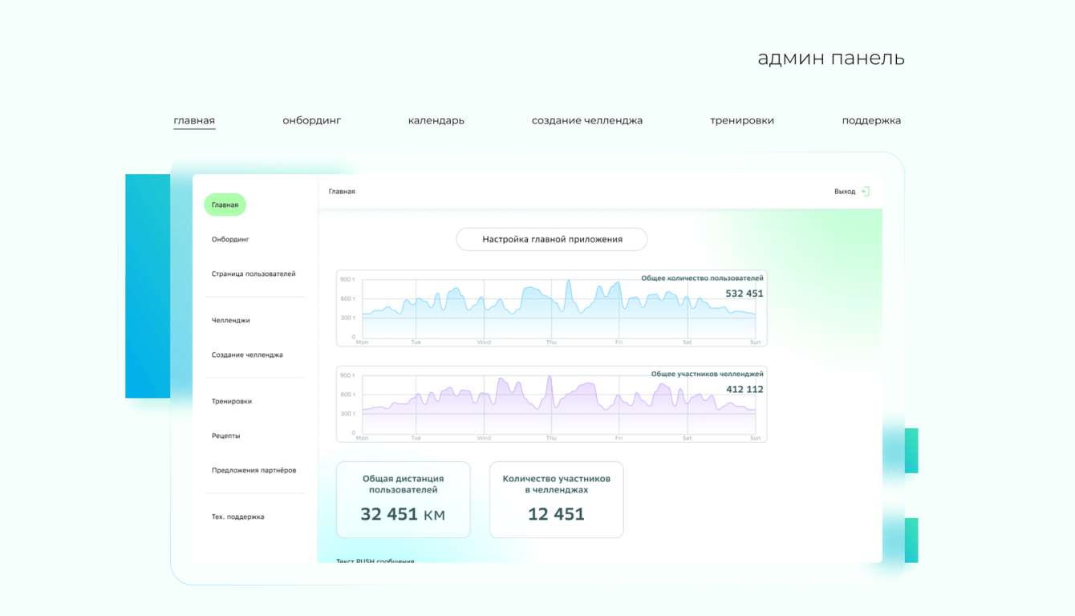Select the создание челленджа top tab
The image size is (1075, 616).
586,120
